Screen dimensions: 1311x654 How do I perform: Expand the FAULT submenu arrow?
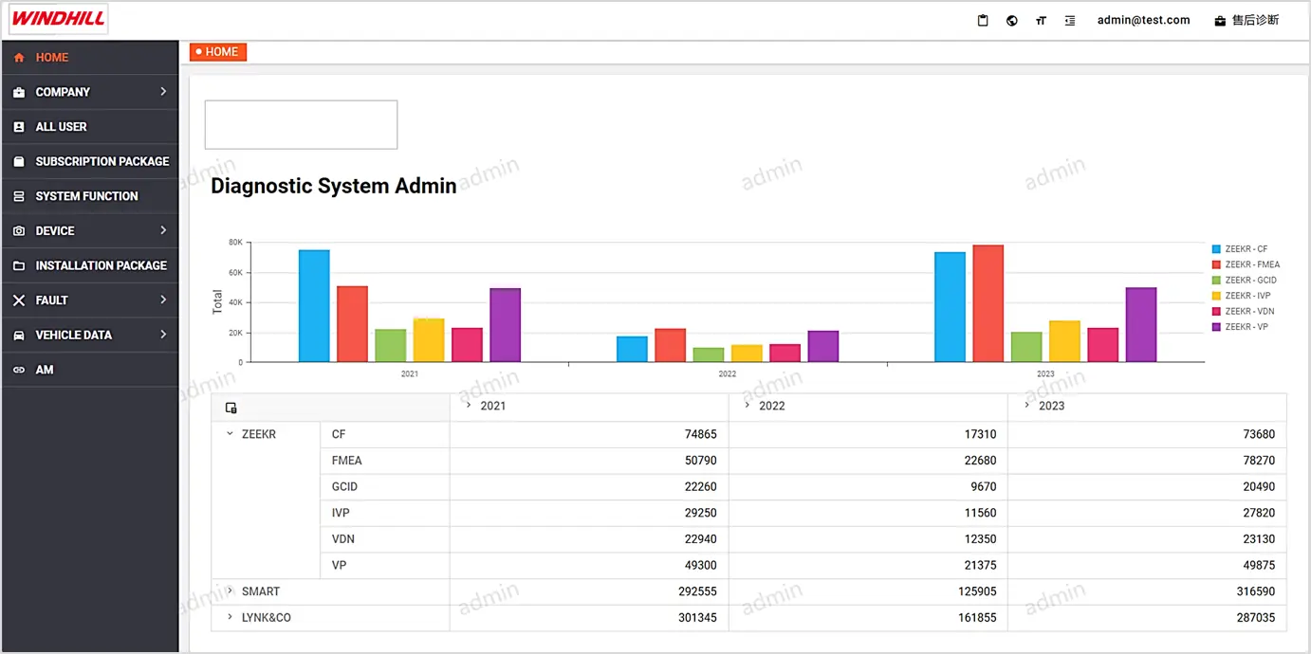[x=163, y=300]
